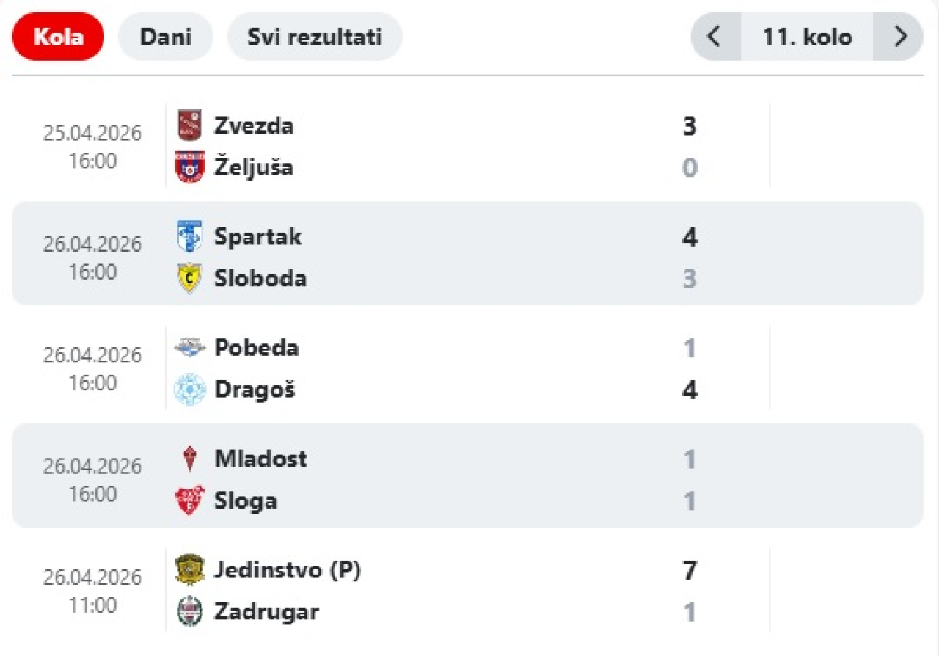The image size is (939, 656).
Task: Click the Jedinstvo (P) club badge
Action: coord(189,570)
